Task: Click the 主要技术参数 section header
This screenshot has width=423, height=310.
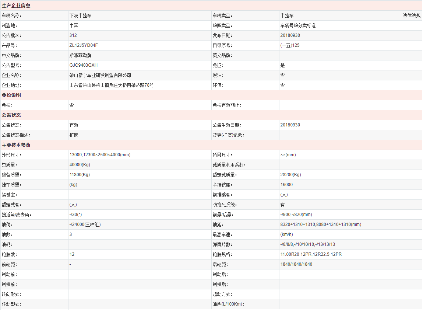Action: 16,145
